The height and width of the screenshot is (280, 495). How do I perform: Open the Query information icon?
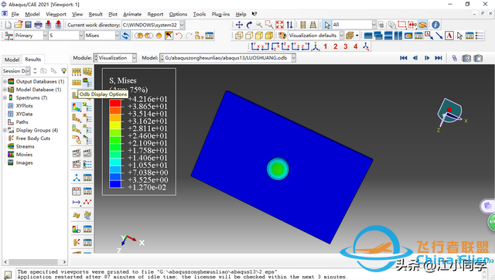pos(435,25)
